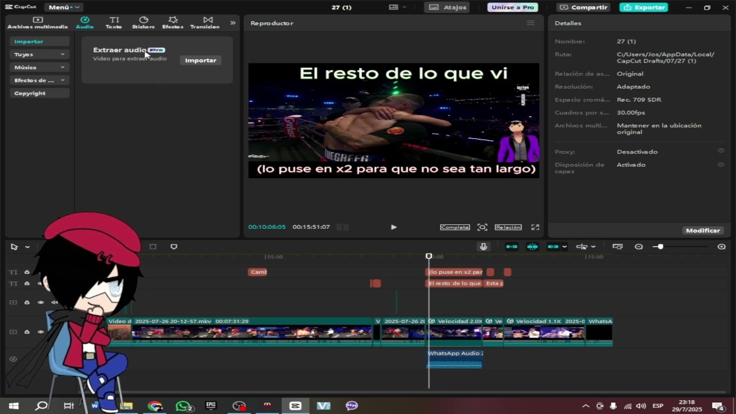This screenshot has width=736, height=414.
Task: Zoom out the timeline with minus icon
Action: pyautogui.click(x=639, y=247)
